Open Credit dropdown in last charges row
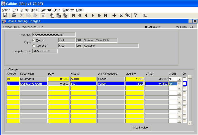Viewport: 198px width, 135px height. coord(179,121)
